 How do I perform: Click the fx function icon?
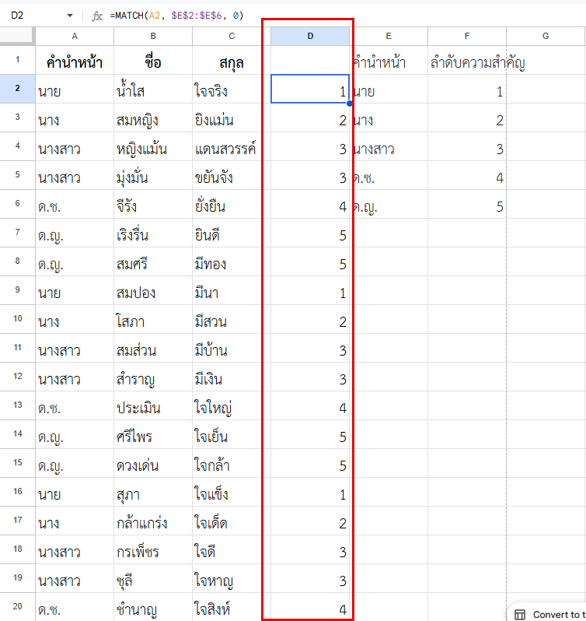[97, 16]
